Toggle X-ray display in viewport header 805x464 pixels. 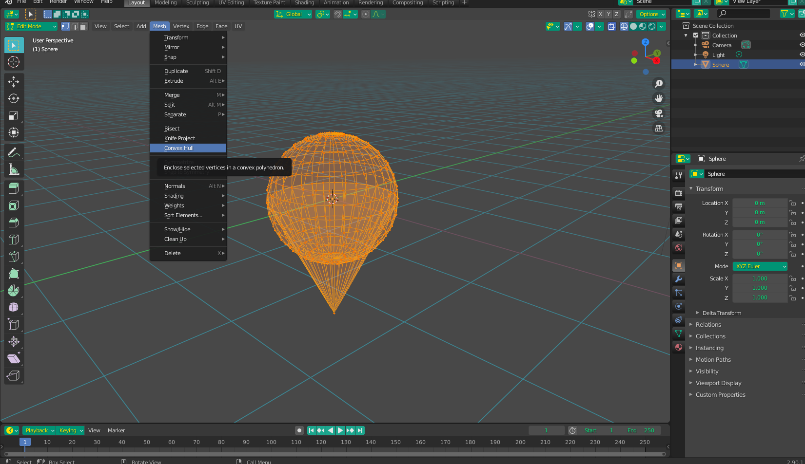(612, 26)
